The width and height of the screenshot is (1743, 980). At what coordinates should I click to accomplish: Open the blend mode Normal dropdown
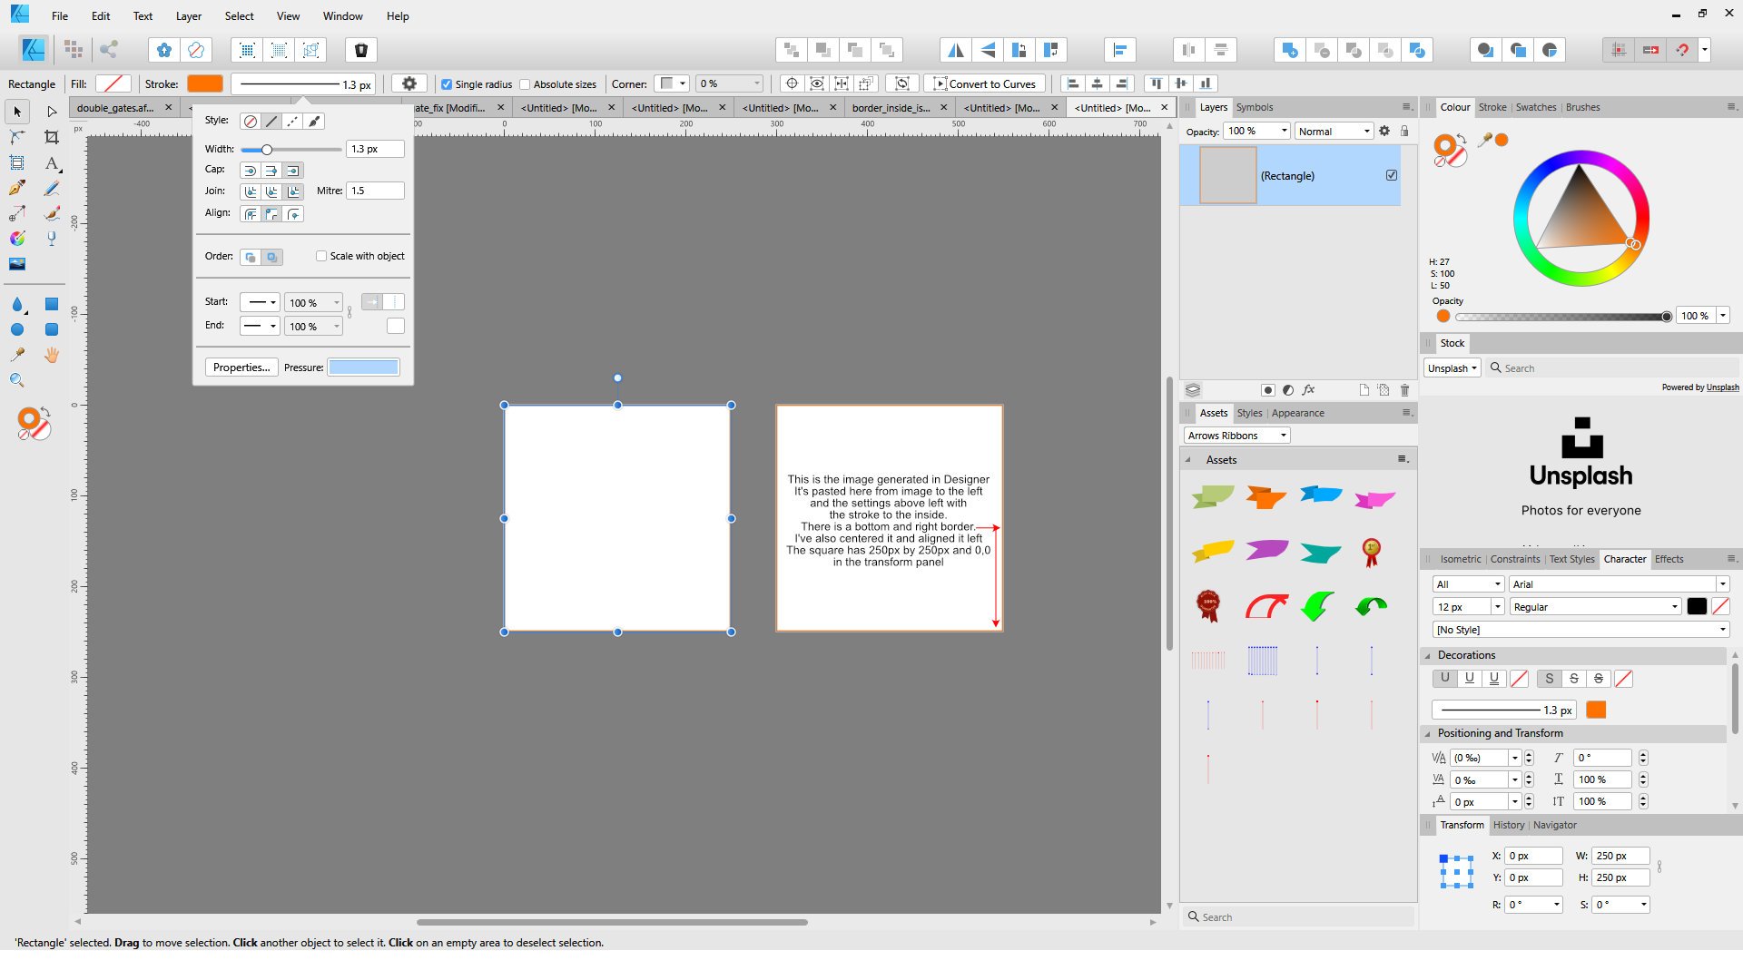click(x=1334, y=132)
